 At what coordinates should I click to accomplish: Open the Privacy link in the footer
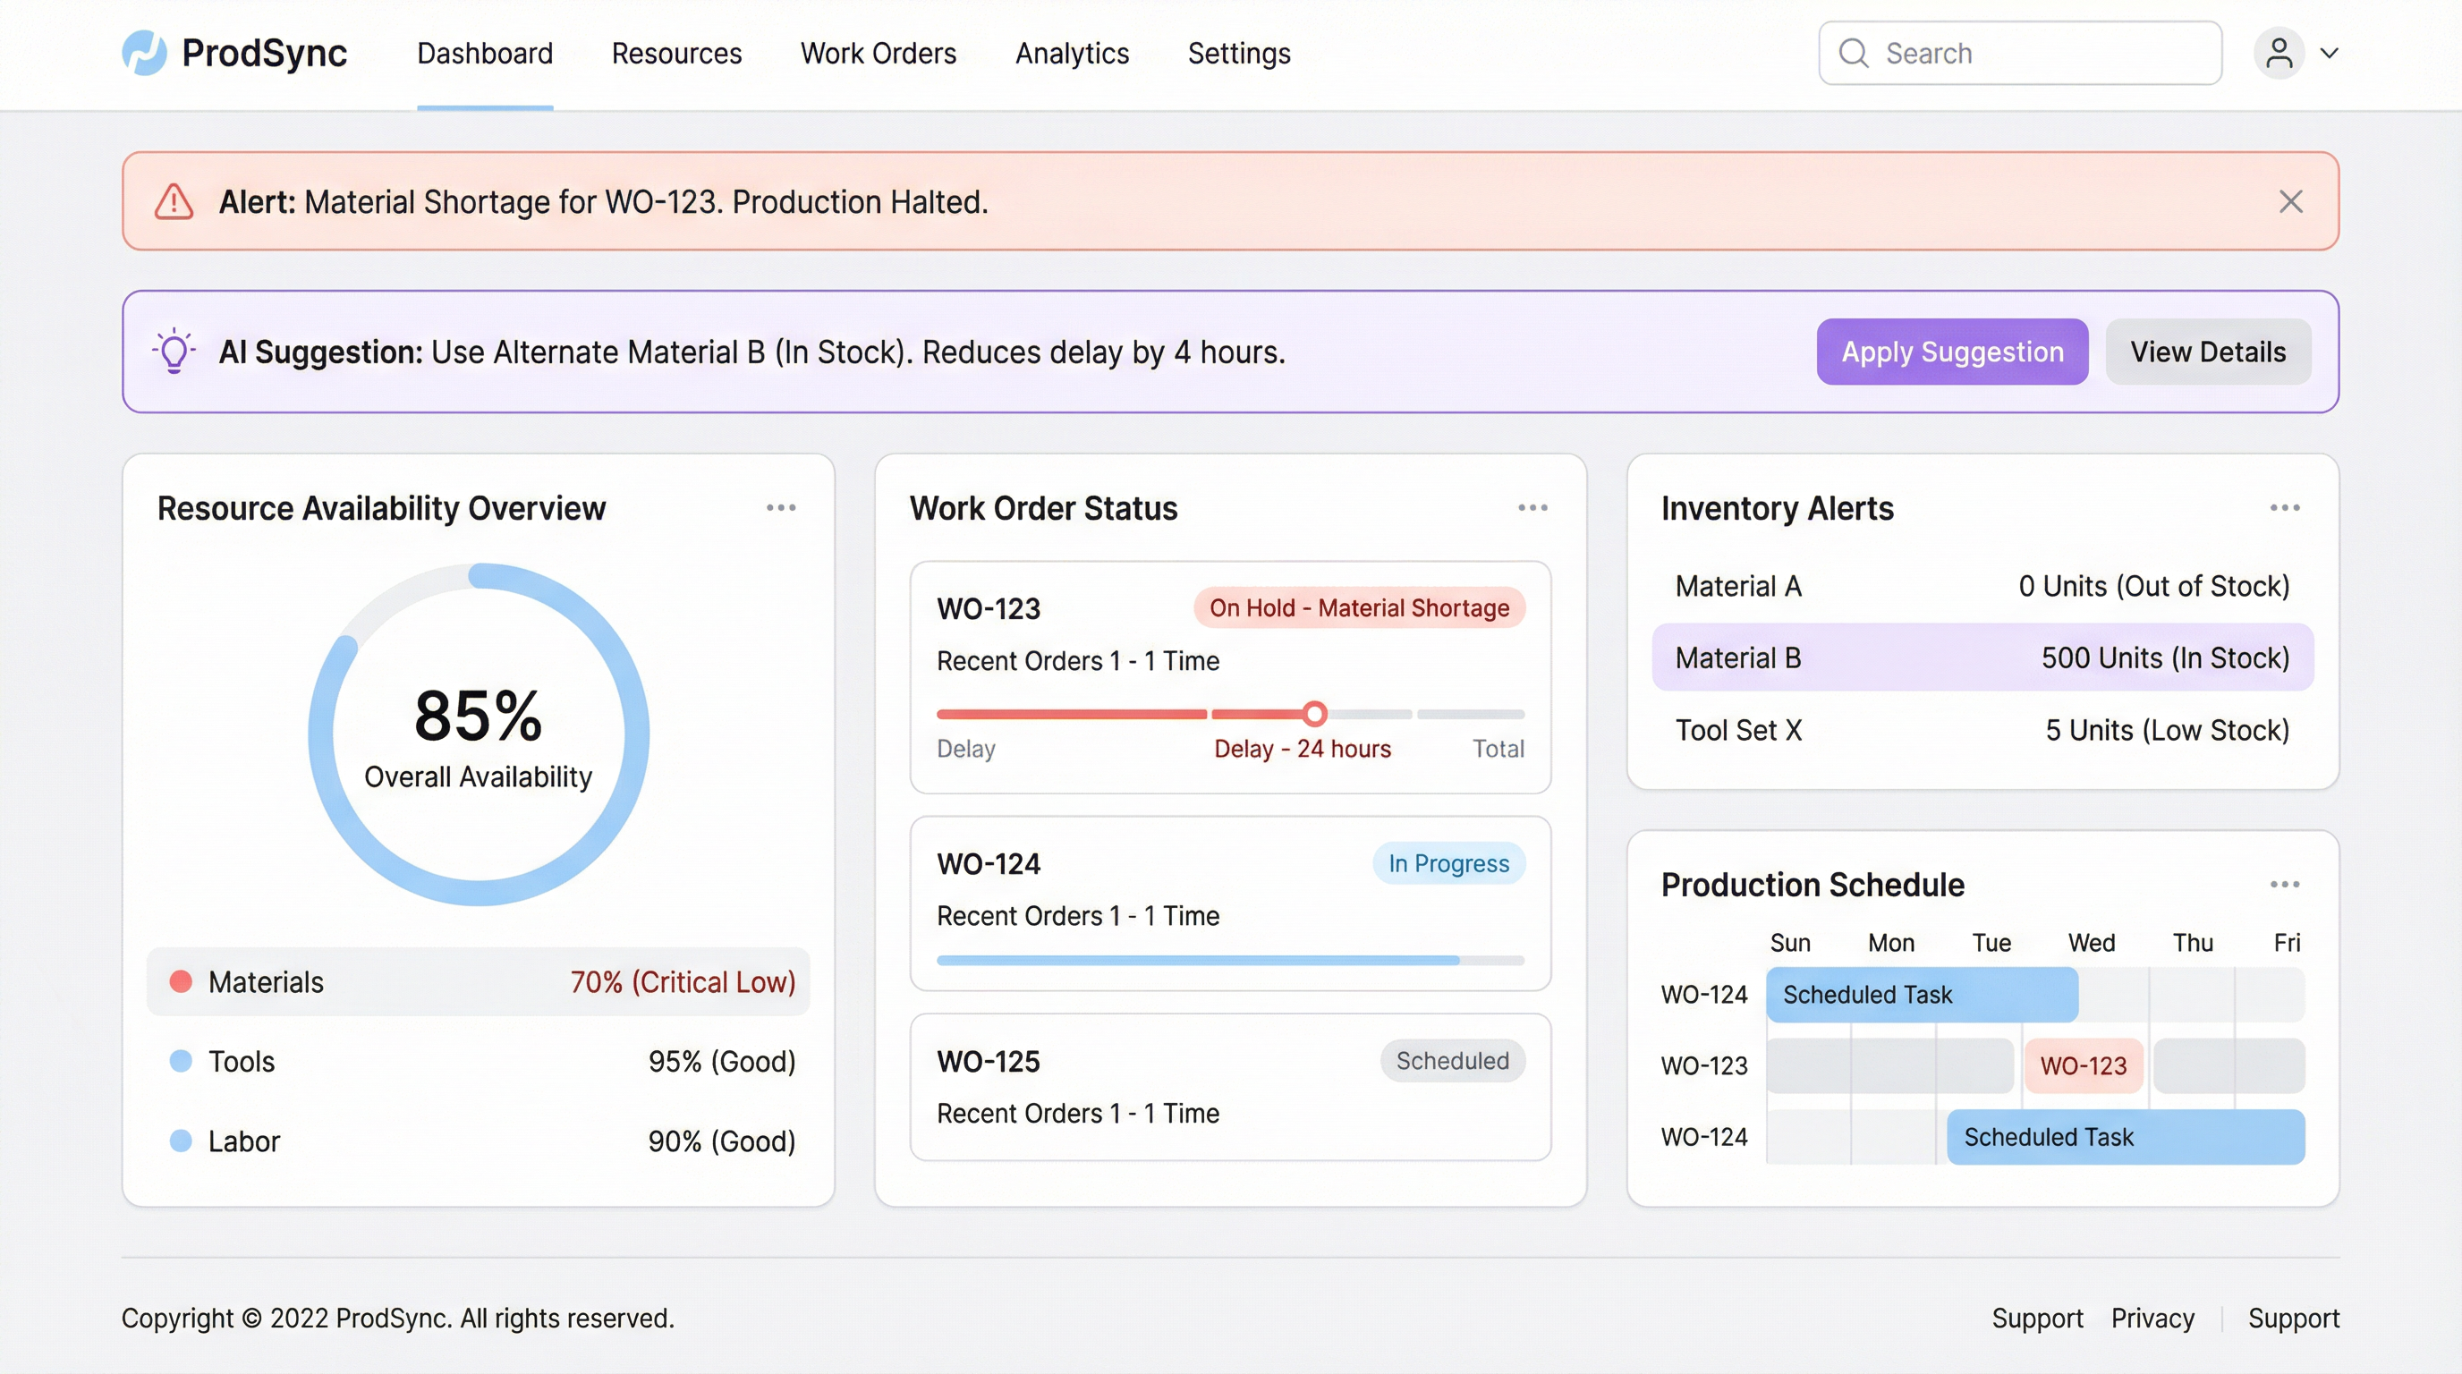point(2152,1319)
